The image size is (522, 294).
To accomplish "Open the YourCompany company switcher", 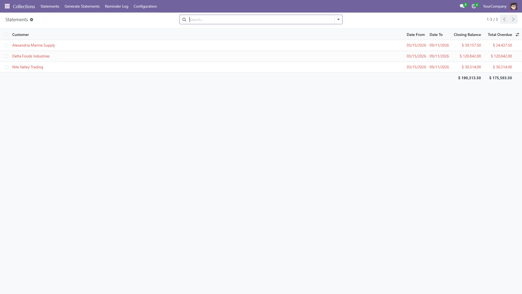I will 495,6.
